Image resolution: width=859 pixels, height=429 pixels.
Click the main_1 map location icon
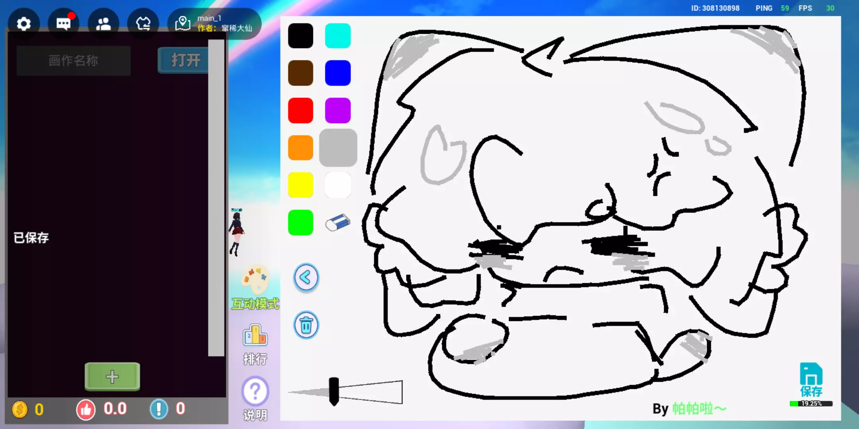183,24
